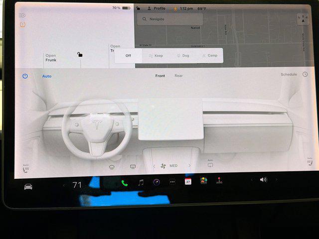Image resolution: width=319 pixels, height=239 pixels.
Task: Tap the MED fan speed label
Action: tap(173, 166)
